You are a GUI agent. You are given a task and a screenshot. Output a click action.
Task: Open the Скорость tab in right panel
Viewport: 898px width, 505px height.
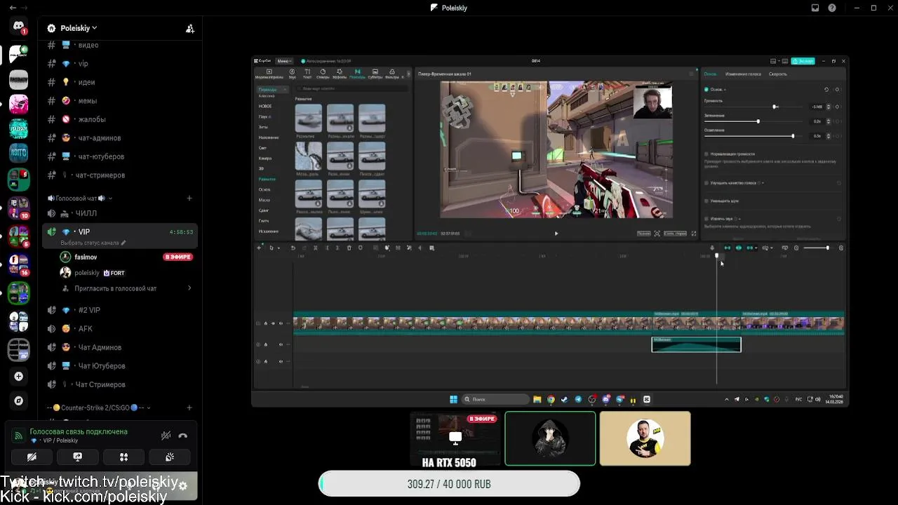777,74
